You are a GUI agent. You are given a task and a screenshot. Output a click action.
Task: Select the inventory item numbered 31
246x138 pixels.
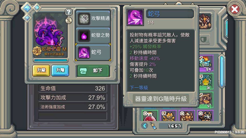pyautogui.click(x=206, y=82)
